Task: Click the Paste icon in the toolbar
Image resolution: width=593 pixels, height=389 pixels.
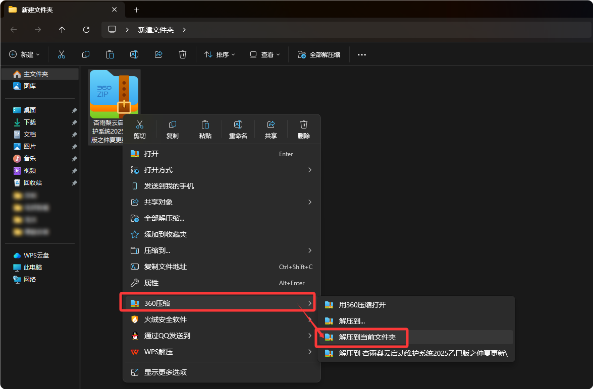Action: pyautogui.click(x=110, y=55)
